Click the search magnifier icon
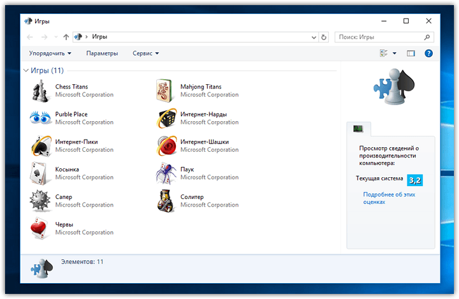 [427, 37]
